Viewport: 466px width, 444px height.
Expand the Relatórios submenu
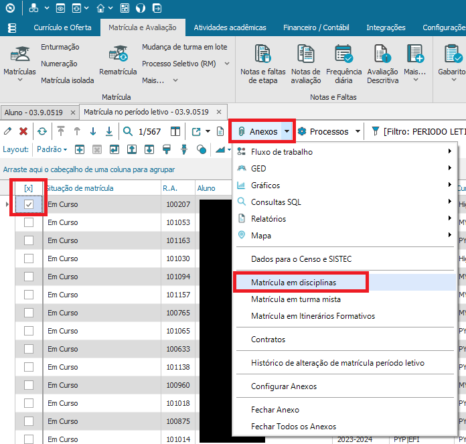450,218
